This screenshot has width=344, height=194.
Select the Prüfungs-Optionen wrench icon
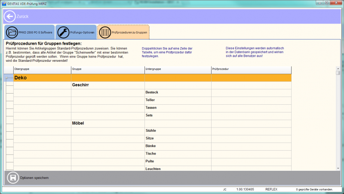63,33
